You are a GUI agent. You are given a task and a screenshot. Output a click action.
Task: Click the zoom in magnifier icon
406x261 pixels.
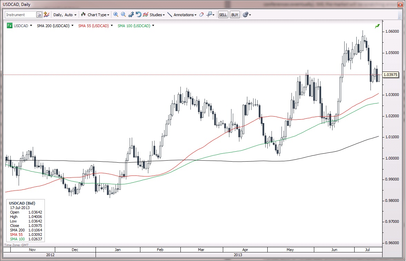[116, 15]
